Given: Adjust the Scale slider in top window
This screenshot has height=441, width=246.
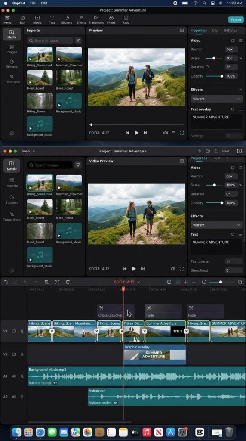Looking at the screenshot, I should pos(214,58).
